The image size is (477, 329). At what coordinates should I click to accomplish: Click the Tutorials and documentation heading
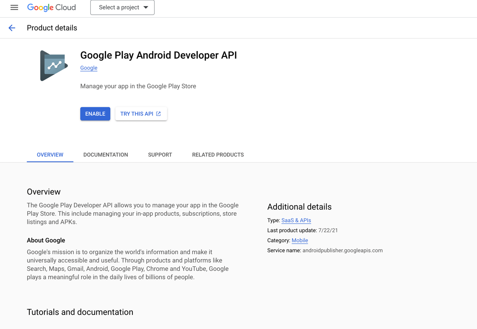pos(80,312)
